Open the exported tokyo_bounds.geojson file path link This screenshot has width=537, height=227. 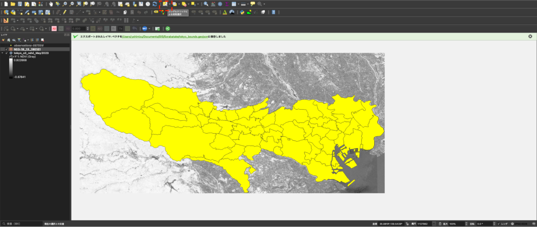click(164, 36)
